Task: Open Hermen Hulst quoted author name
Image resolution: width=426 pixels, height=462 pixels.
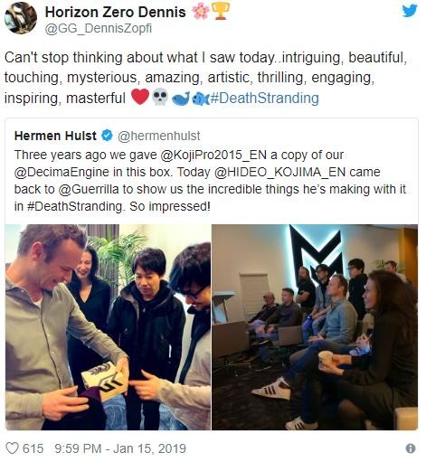Action: (x=55, y=136)
